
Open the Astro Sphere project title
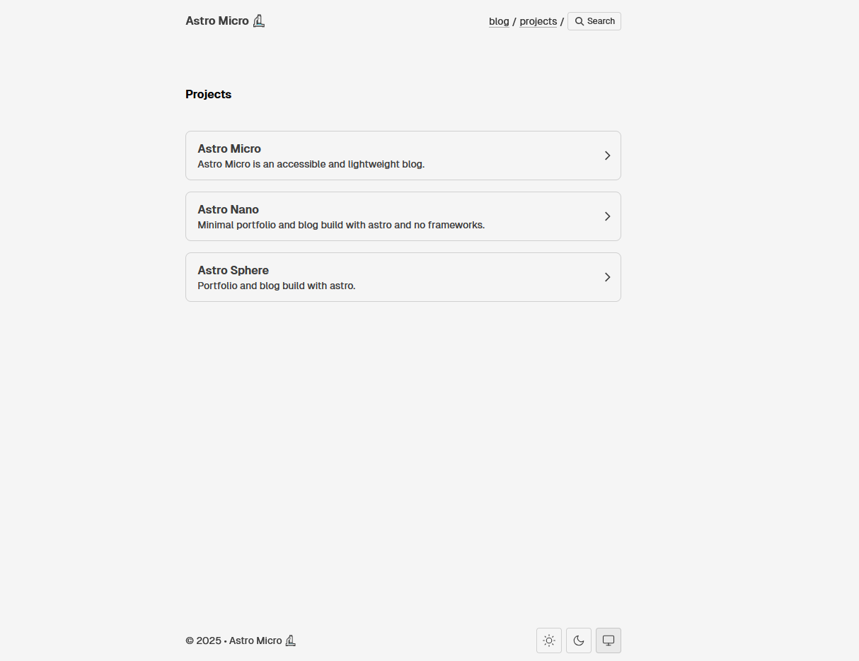click(233, 270)
